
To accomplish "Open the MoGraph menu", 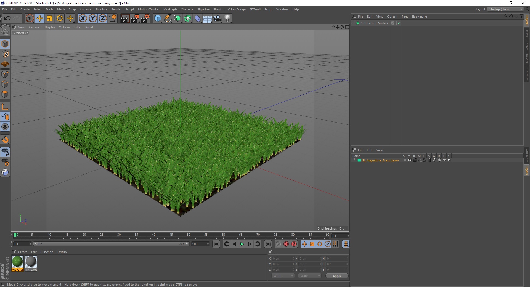I will (x=170, y=9).
